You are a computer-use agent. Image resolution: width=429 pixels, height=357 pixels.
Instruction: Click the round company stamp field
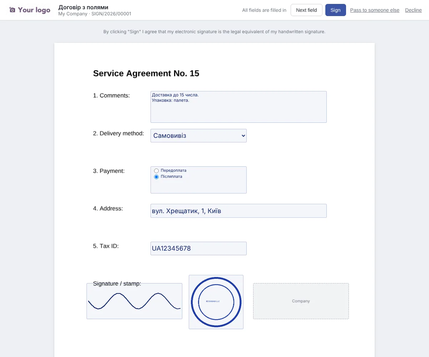pos(216,302)
